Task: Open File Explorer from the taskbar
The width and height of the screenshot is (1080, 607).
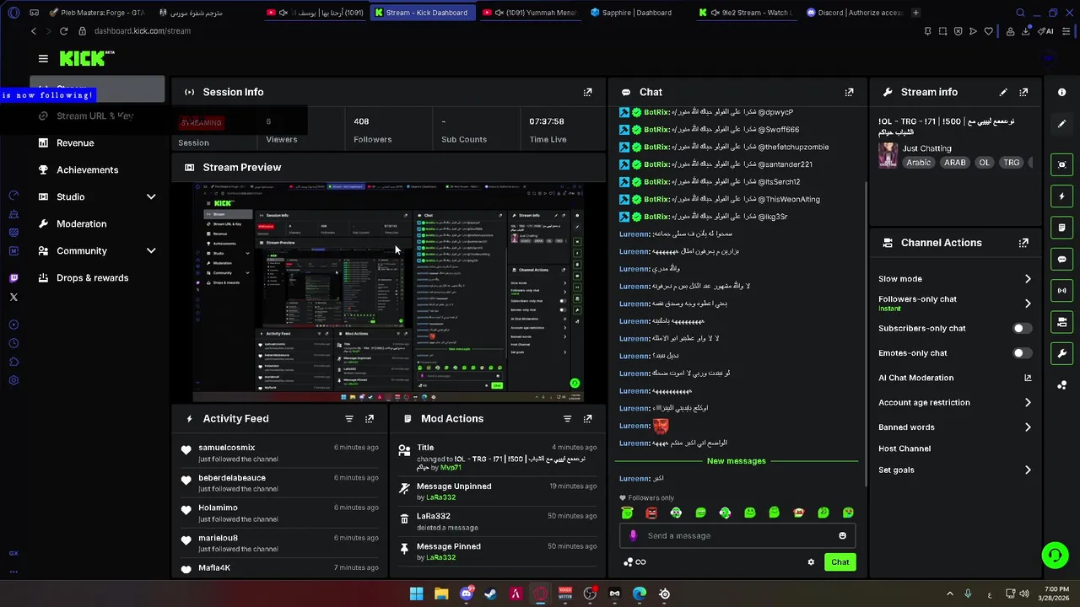Action: point(440,594)
